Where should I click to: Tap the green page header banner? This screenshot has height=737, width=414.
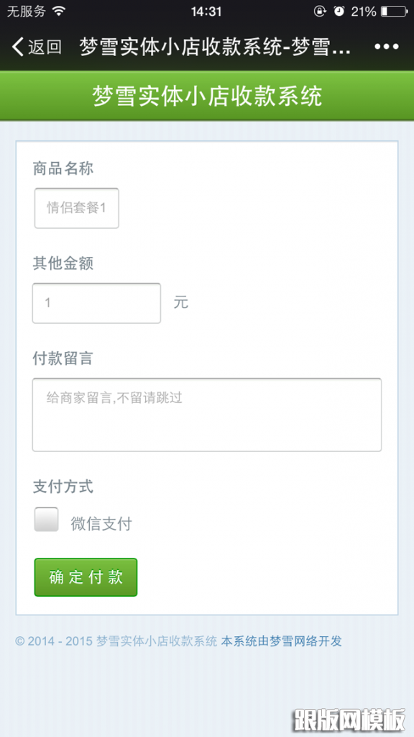[x=207, y=96]
